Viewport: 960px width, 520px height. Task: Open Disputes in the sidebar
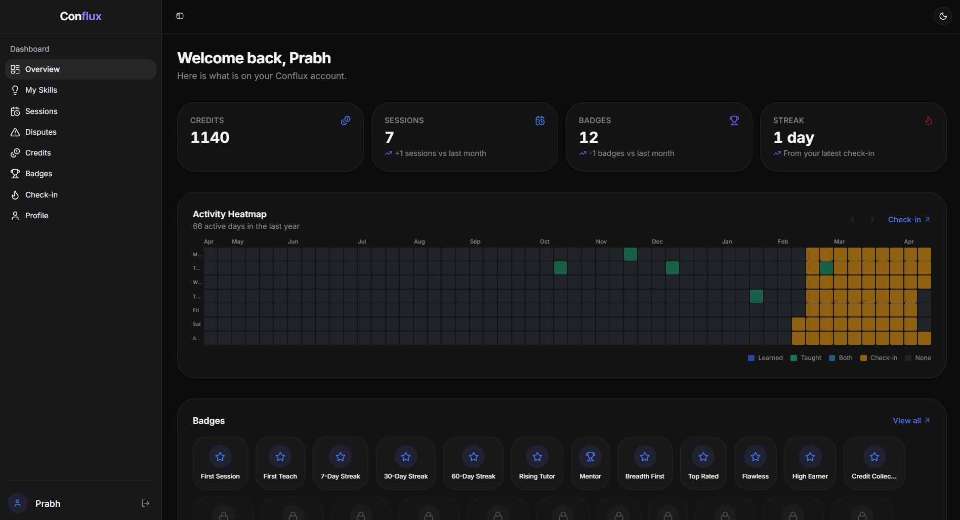pyautogui.click(x=80, y=132)
